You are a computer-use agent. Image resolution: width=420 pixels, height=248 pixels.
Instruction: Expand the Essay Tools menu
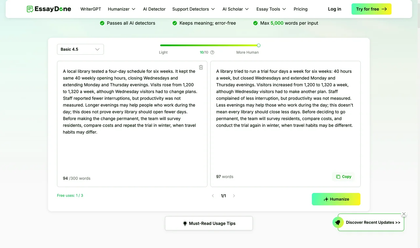point(271,9)
